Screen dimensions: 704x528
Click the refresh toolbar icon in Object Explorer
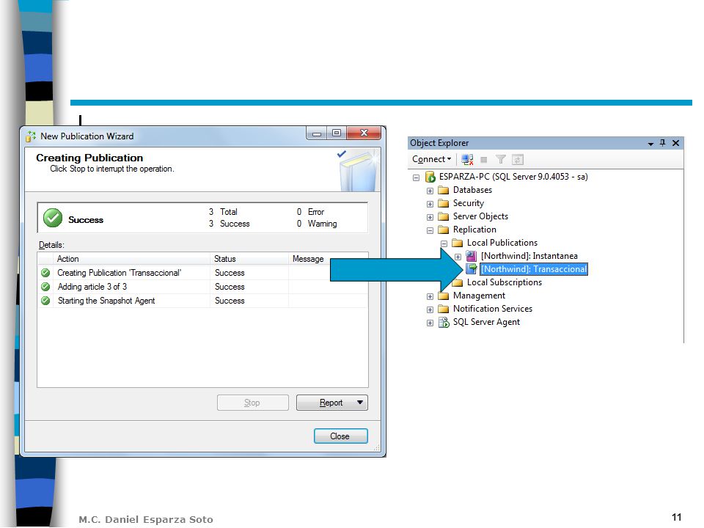pyautogui.click(x=518, y=159)
